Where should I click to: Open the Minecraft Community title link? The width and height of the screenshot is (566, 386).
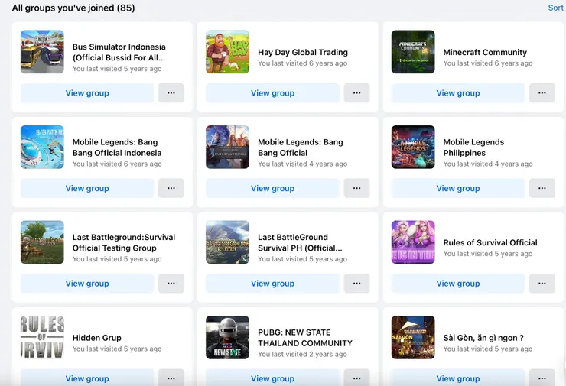485,52
